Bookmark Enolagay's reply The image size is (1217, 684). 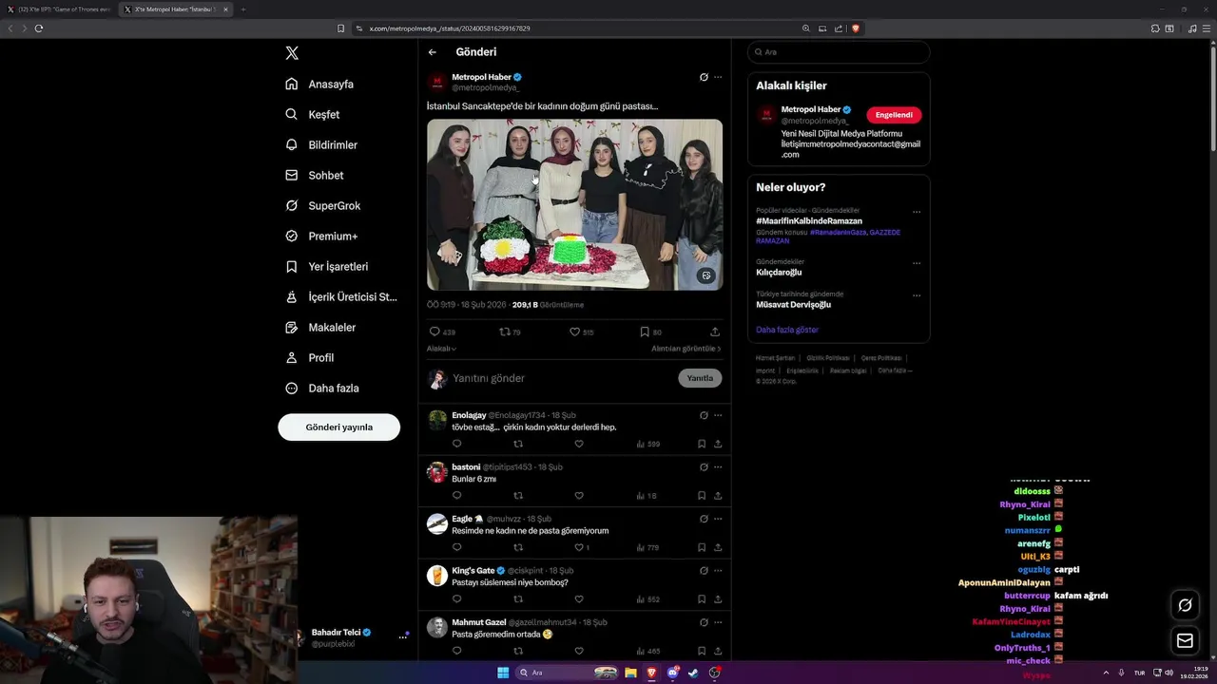[702, 444]
